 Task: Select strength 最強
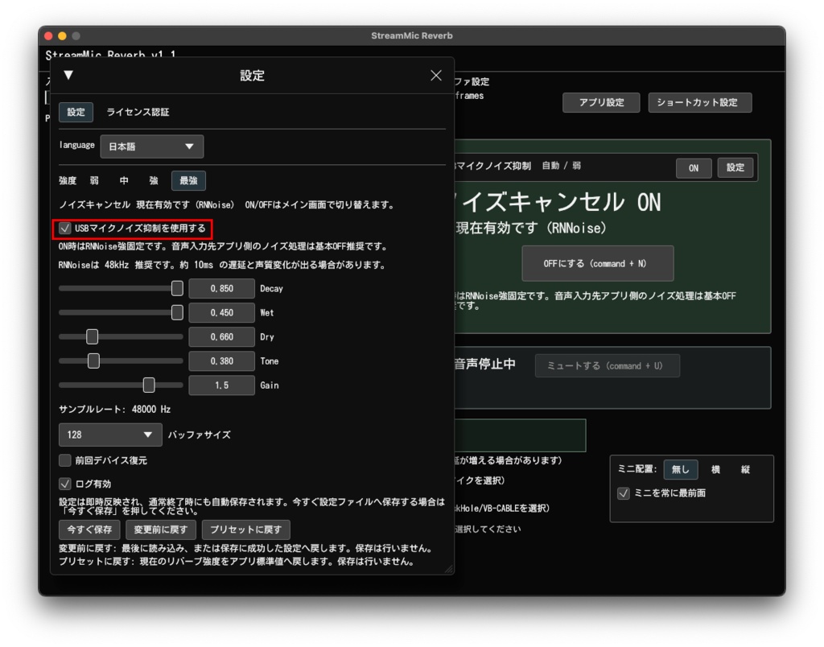pos(188,181)
